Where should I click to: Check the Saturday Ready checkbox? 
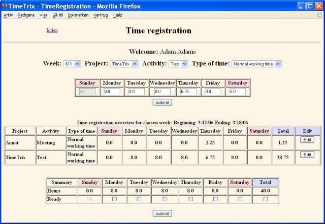pyautogui.click(x=240, y=199)
